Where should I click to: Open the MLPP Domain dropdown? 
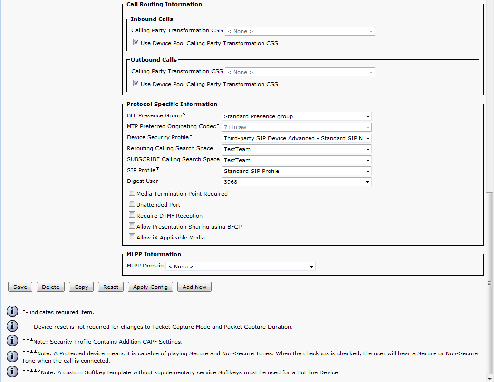click(241, 267)
